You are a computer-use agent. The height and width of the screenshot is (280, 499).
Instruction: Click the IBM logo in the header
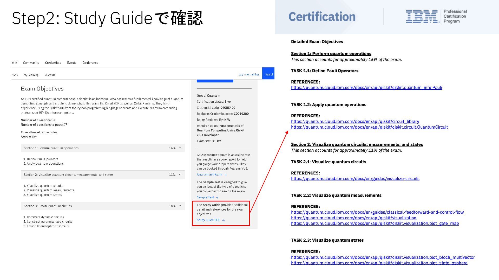point(422,17)
